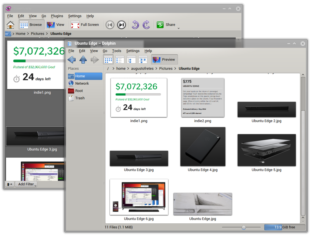This screenshot has height=236, width=311.
Task: Open Dolphin Tools menu
Action: (x=117, y=51)
